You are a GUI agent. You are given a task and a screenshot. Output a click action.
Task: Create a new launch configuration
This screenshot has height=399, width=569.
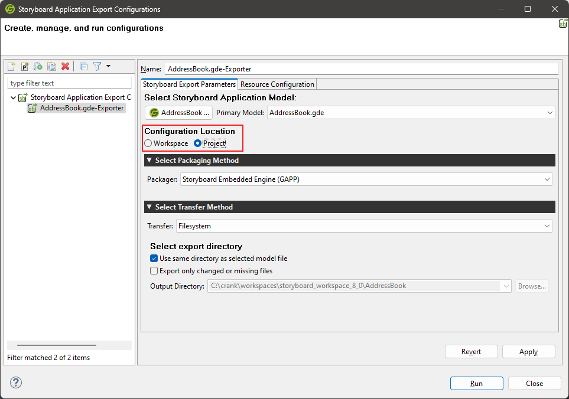11,66
